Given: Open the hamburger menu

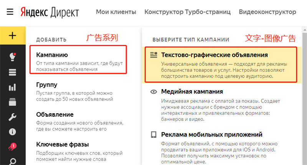Looking at the screenshot, I should pyautogui.click(x=10, y=12).
